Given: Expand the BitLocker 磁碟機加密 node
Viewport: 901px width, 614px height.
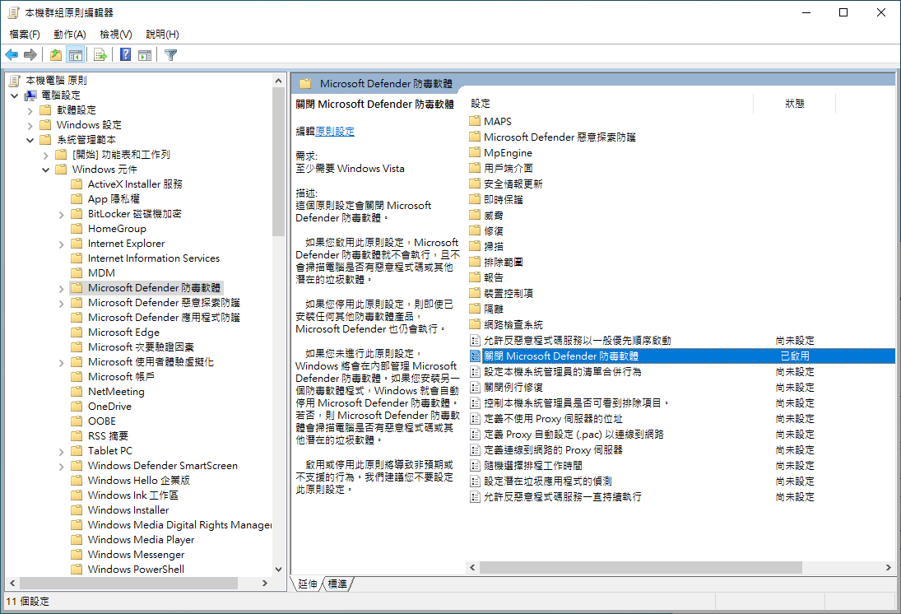Looking at the screenshot, I should tap(61, 215).
